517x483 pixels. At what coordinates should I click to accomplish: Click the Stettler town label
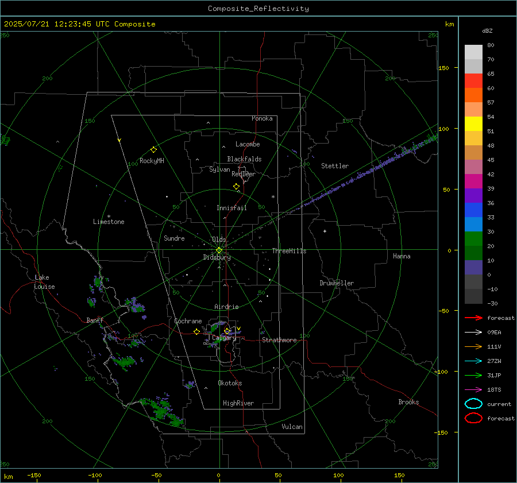(335, 166)
